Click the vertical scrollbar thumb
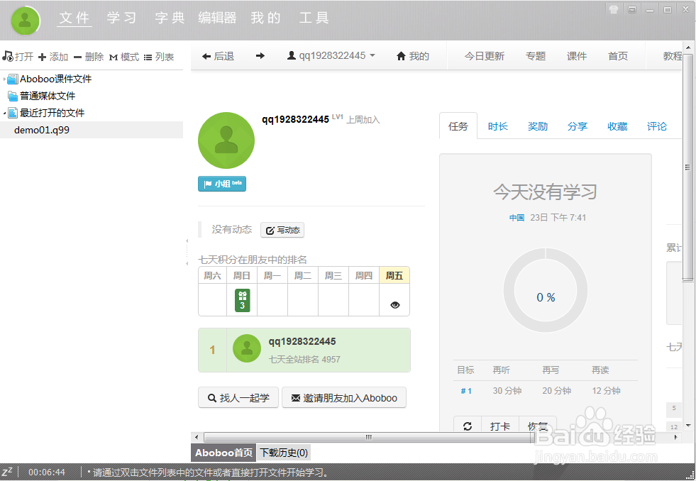The image size is (696, 481). coord(688,167)
